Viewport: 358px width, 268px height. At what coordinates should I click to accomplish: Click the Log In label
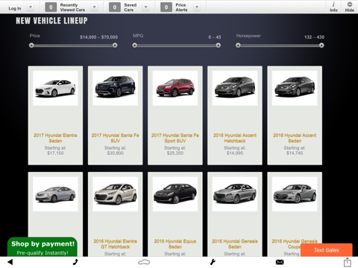(15, 8)
